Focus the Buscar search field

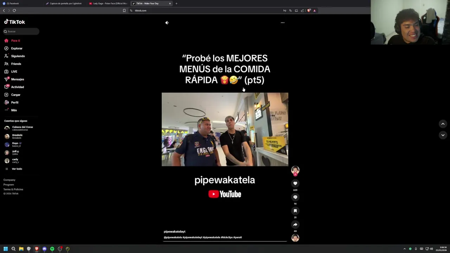21,31
